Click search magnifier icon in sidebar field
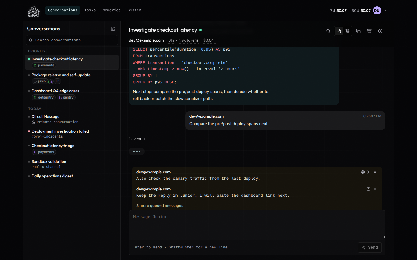The height and width of the screenshot is (260, 417). 31,40
